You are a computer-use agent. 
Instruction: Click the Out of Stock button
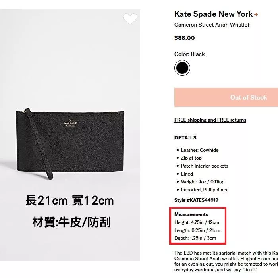[x=226, y=97]
